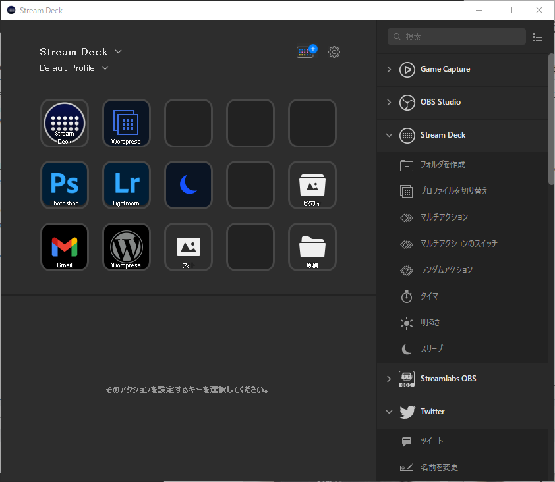The width and height of the screenshot is (555, 482).
Task: Open the Stream Deck store keyboard icon
Action: click(307, 51)
